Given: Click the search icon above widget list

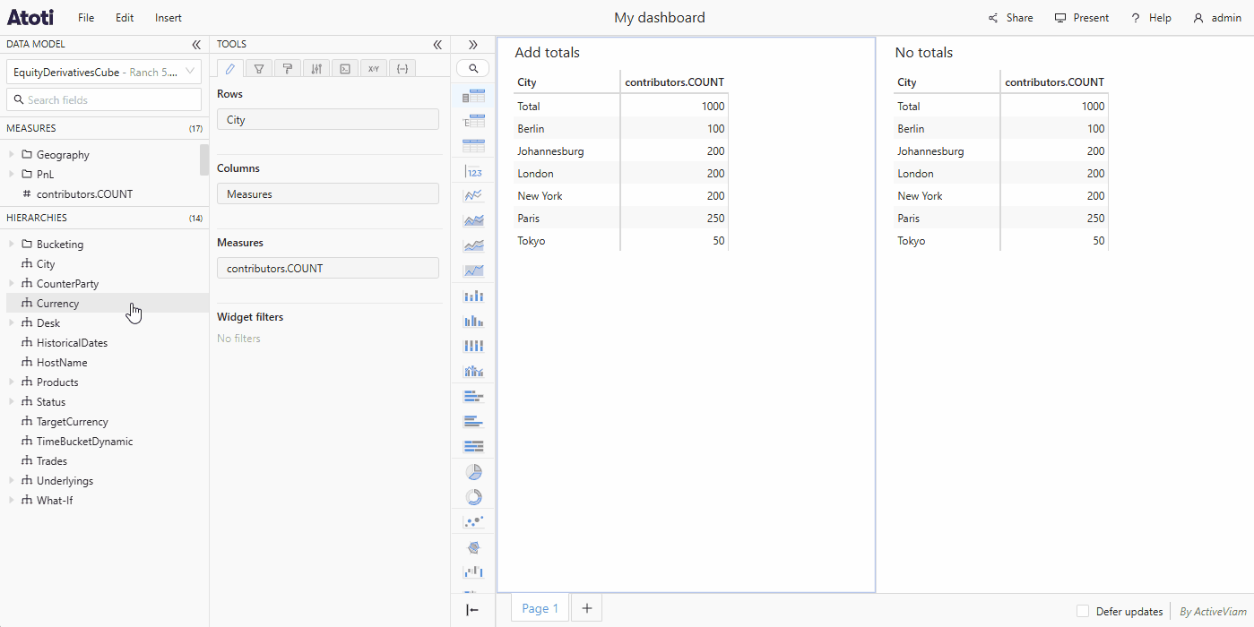Looking at the screenshot, I should click(472, 67).
